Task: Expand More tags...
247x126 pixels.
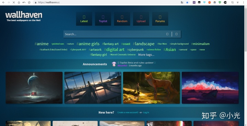Action: 146,55
